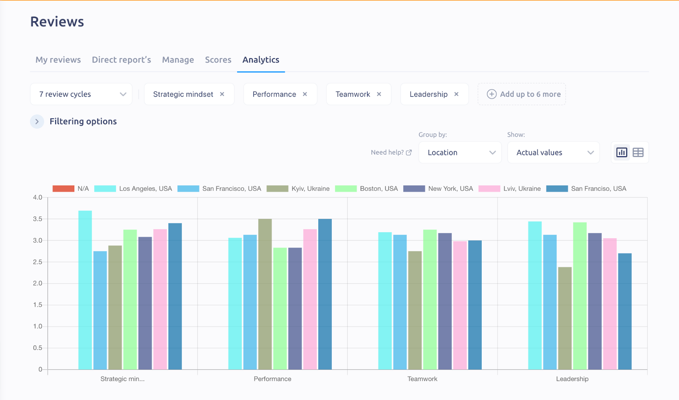Expand the Filtering options section
The image size is (679, 400).
coord(37,121)
